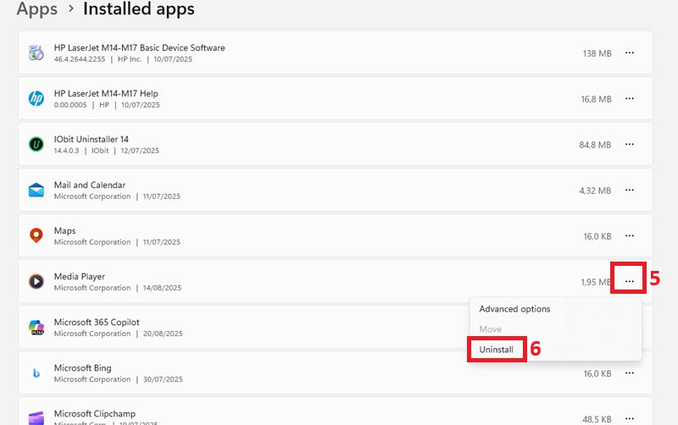Click the 16,8 MB size value
Image resolution: width=678 pixels, height=425 pixels.
(x=597, y=99)
